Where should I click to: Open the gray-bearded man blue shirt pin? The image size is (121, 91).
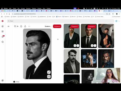click(x=106, y=59)
